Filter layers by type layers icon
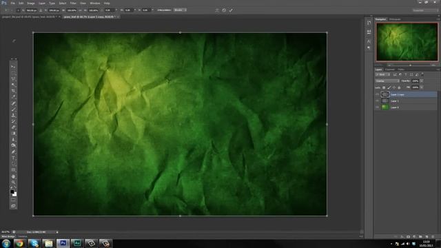 point(406,74)
